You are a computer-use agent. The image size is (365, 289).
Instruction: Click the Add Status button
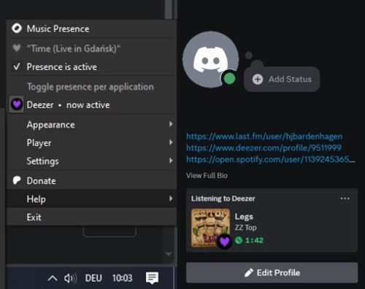coord(282,79)
